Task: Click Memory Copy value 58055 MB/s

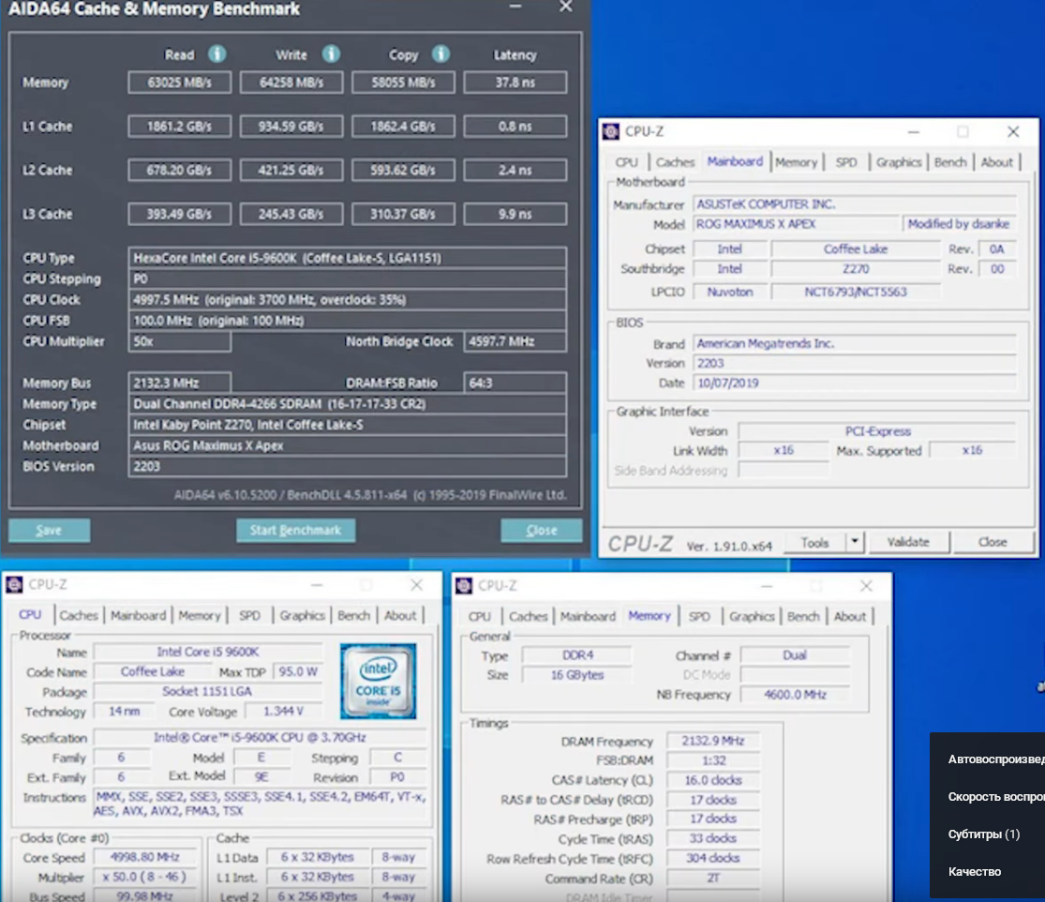Action: point(403,82)
